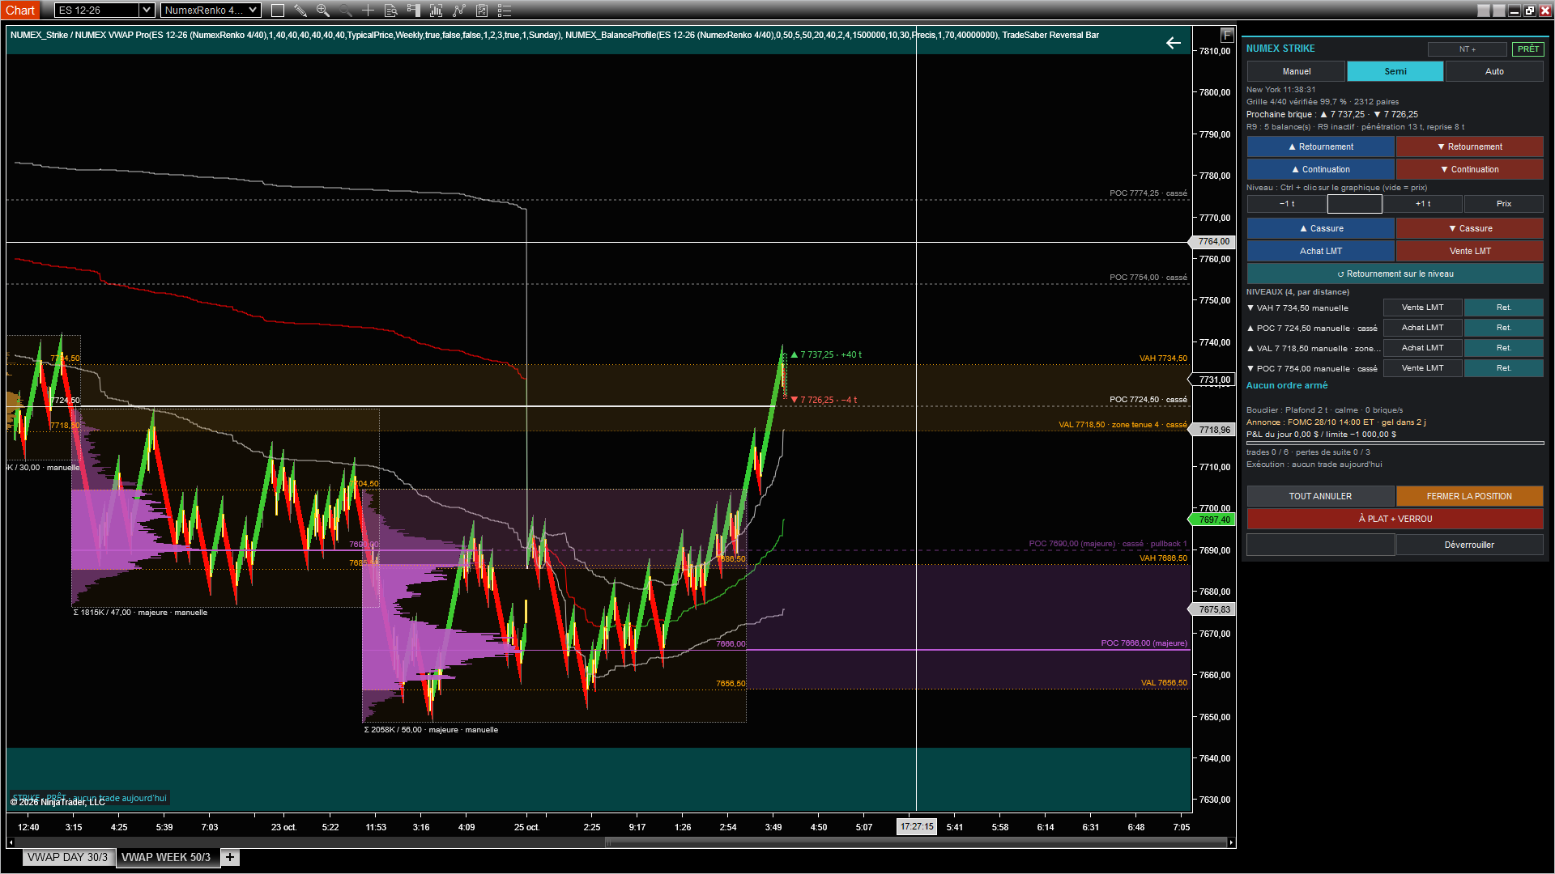1555x874 pixels.
Task: Click the blue up Retournement button
Action: [1320, 146]
